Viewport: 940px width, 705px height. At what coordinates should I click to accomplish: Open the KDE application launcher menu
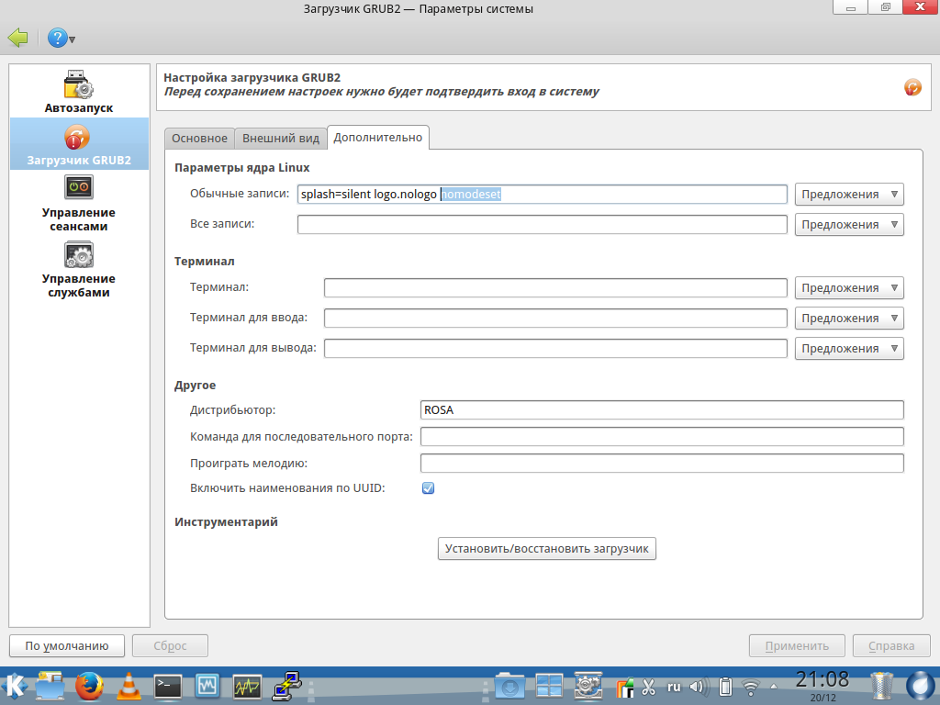coord(15,687)
